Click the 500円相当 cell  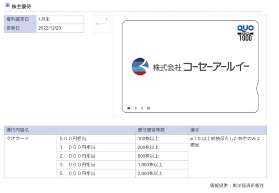click(x=96, y=139)
